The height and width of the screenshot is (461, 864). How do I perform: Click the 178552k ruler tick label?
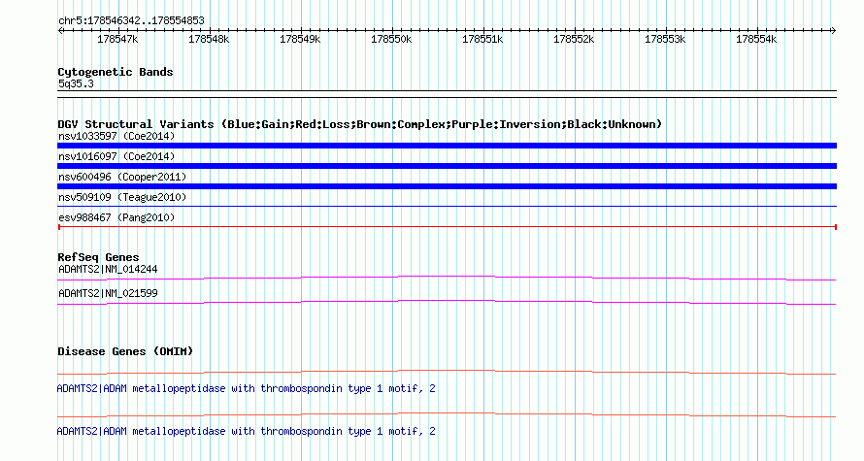click(574, 40)
